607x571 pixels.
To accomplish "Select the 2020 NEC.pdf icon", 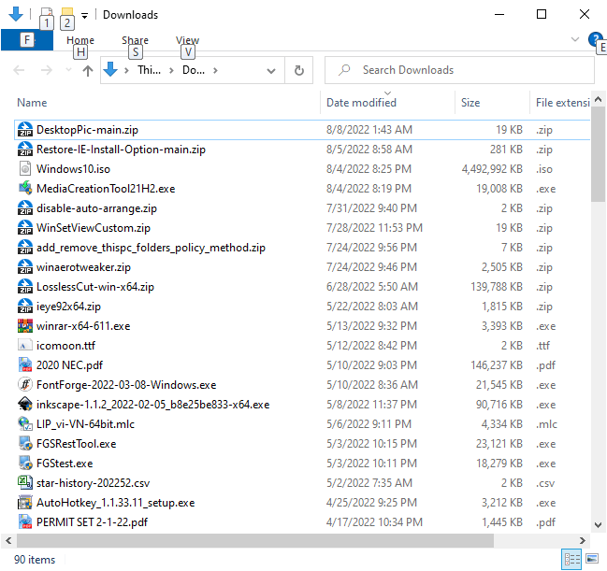I will pos(25,365).
